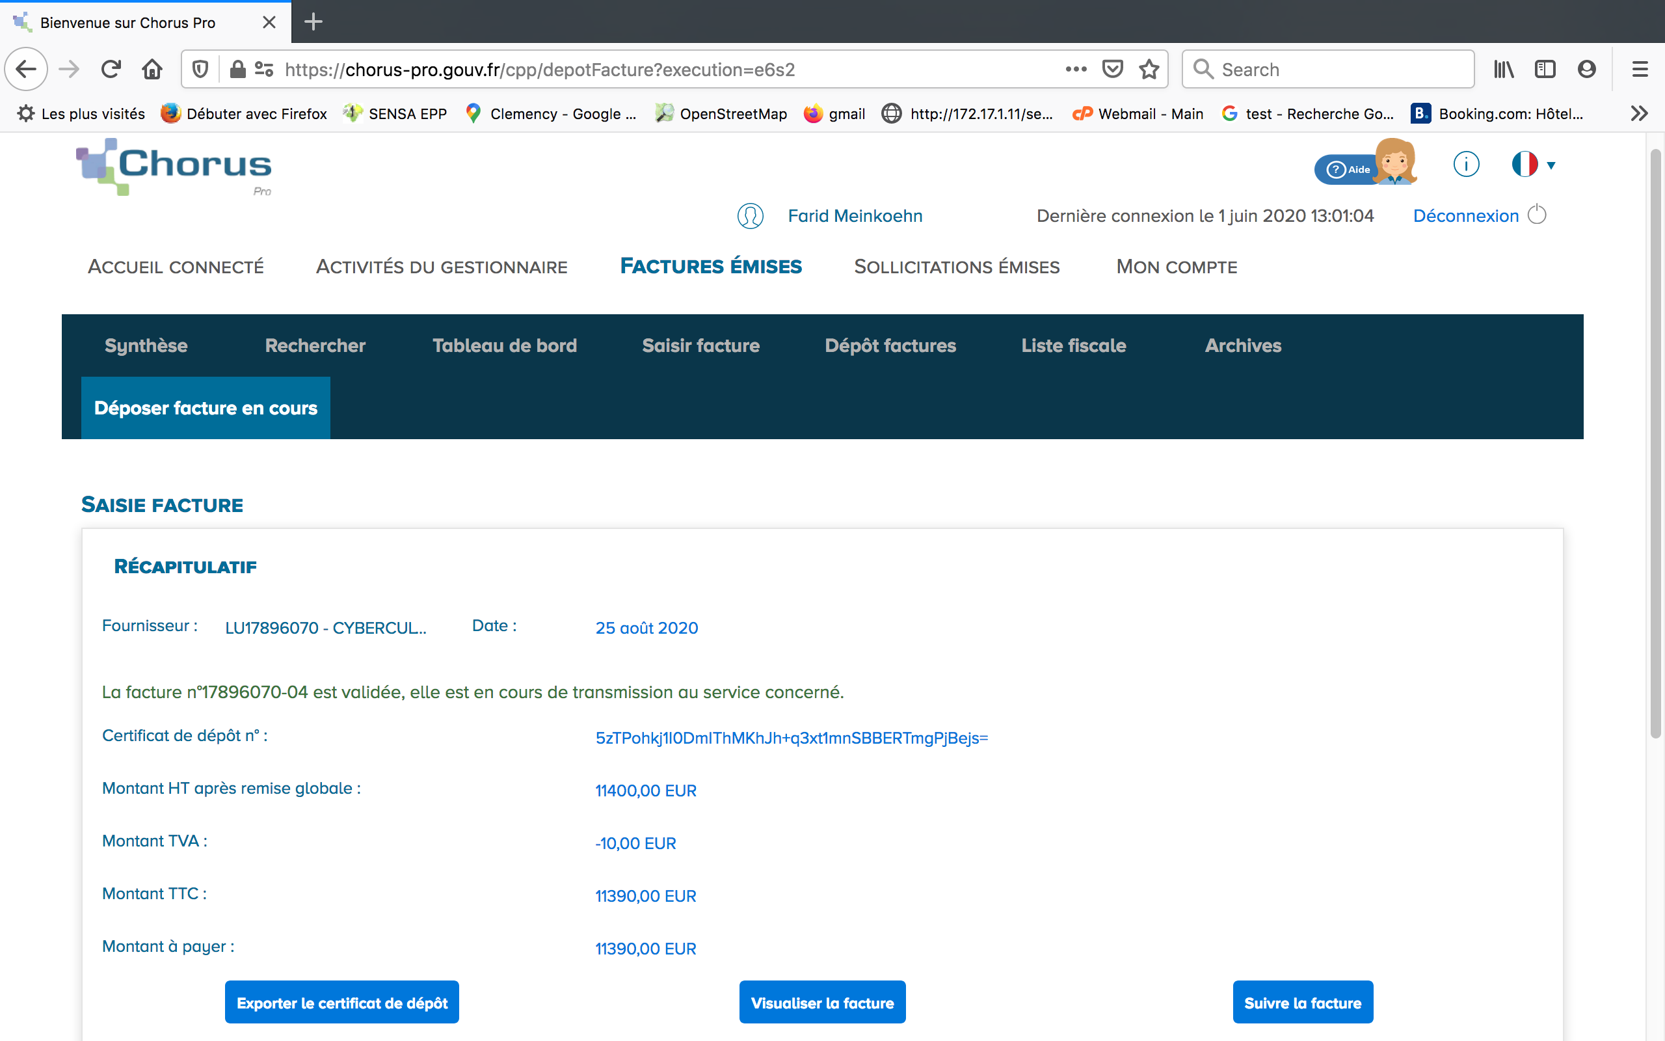Open Firefox home page icon

[152, 70]
